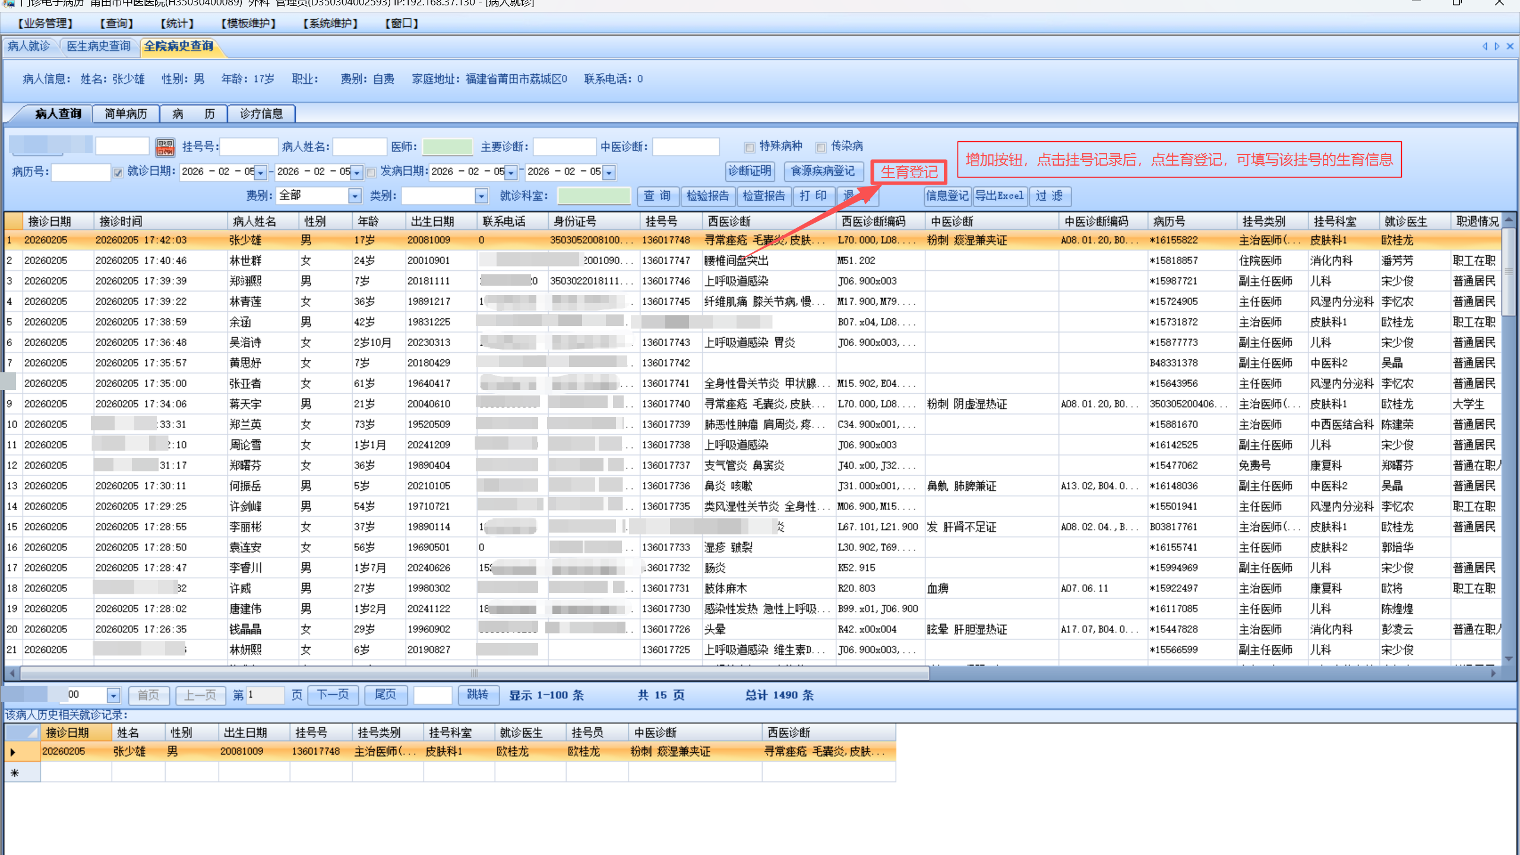The height and width of the screenshot is (855, 1520).
Task: Uncheck the 就诊日期 checkbox
Action: [x=118, y=172]
